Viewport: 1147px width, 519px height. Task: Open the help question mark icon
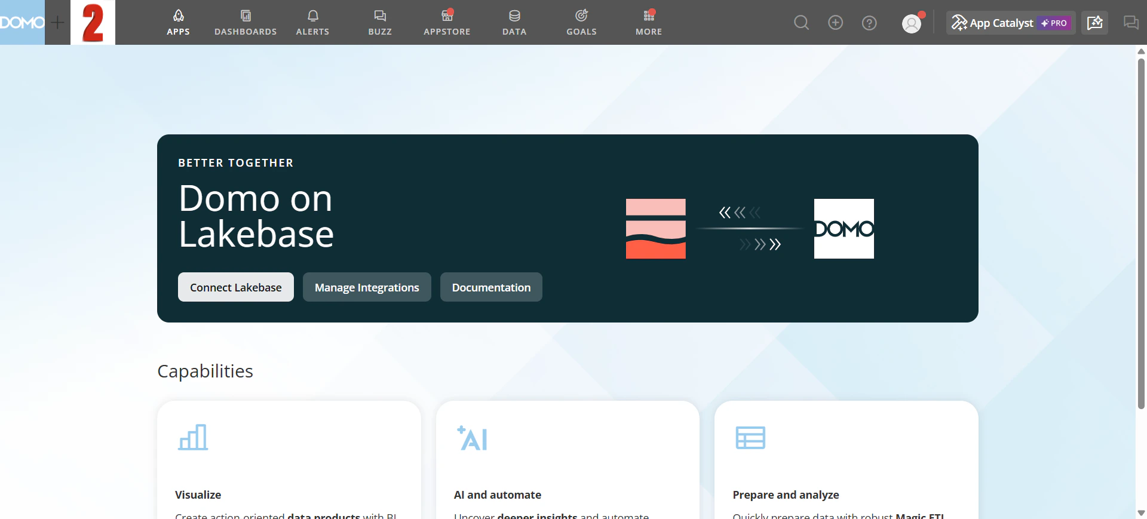click(x=869, y=23)
